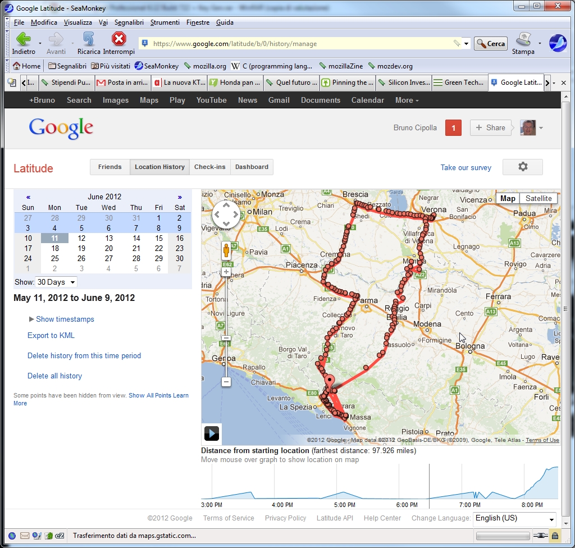Switch the map to Map view
575x548 pixels.
tap(508, 198)
